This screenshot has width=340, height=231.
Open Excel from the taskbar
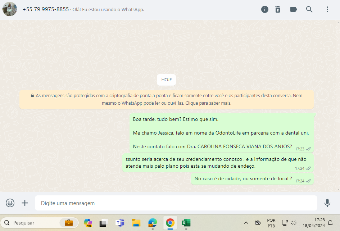tap(186, 223)
